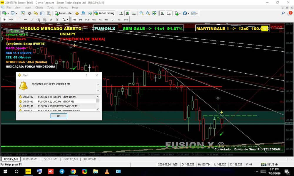Open the File menu

(x=9, y=8)
